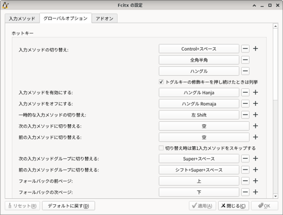The height and width of the screenshot is (215, 283).
Task: Remove the 上 hotkey with minus
Action: pyautogui.click(x=245, y=181)
